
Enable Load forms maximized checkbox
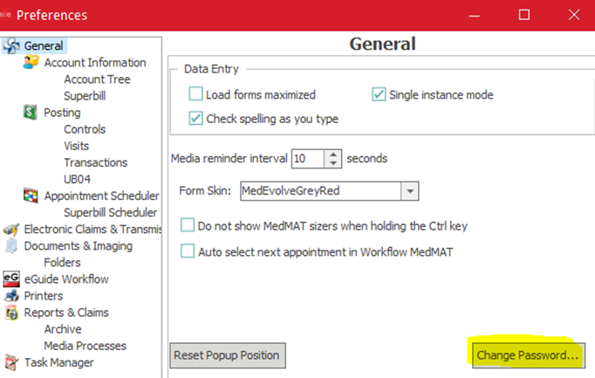196,94
